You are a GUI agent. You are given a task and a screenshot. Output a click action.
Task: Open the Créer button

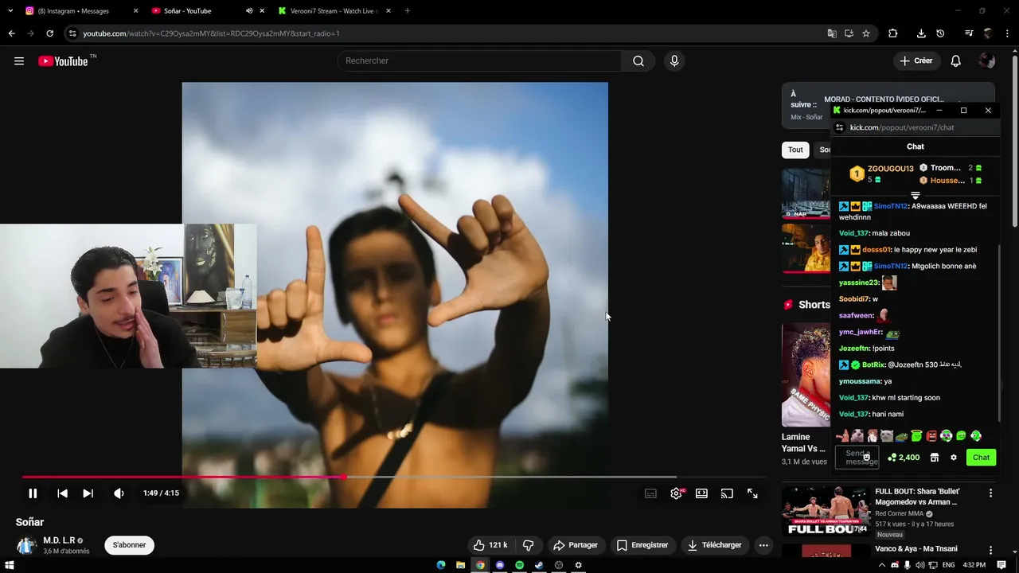(916, 61)
